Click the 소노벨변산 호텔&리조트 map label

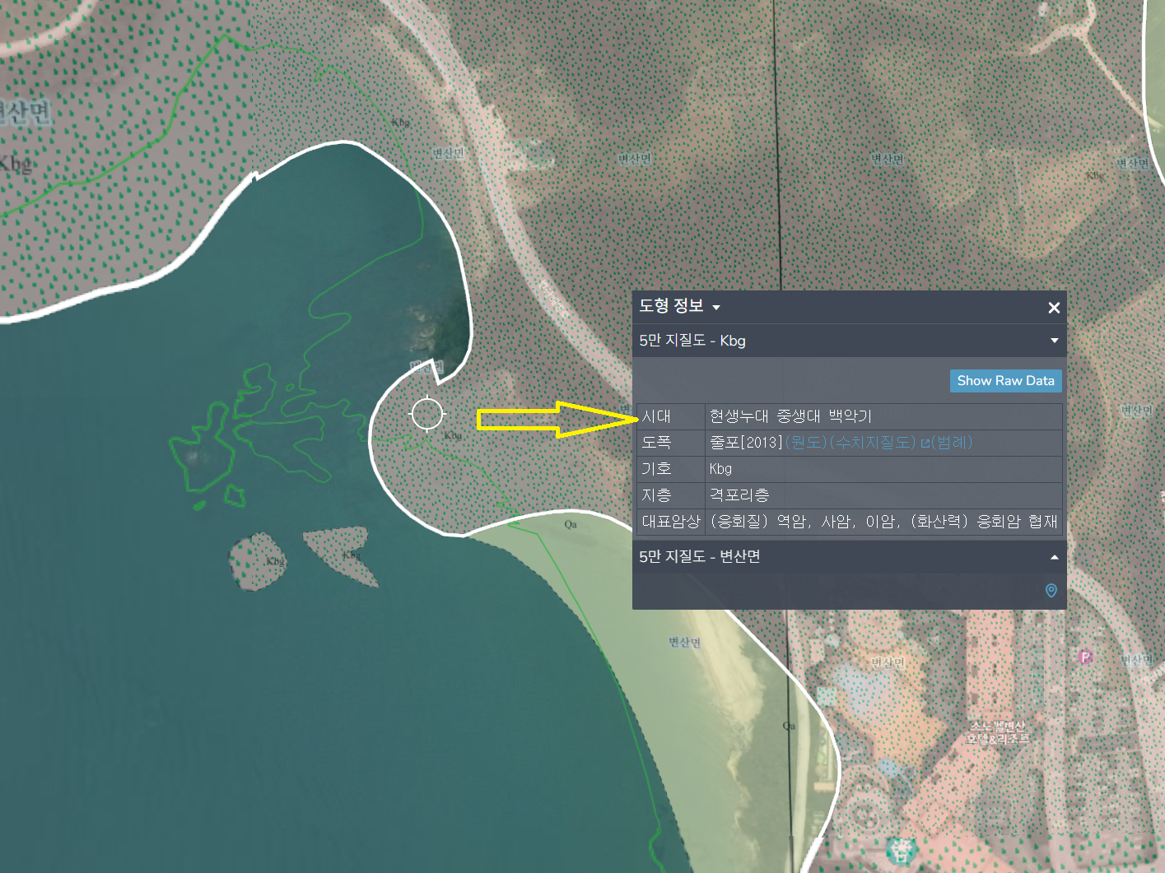997,732
